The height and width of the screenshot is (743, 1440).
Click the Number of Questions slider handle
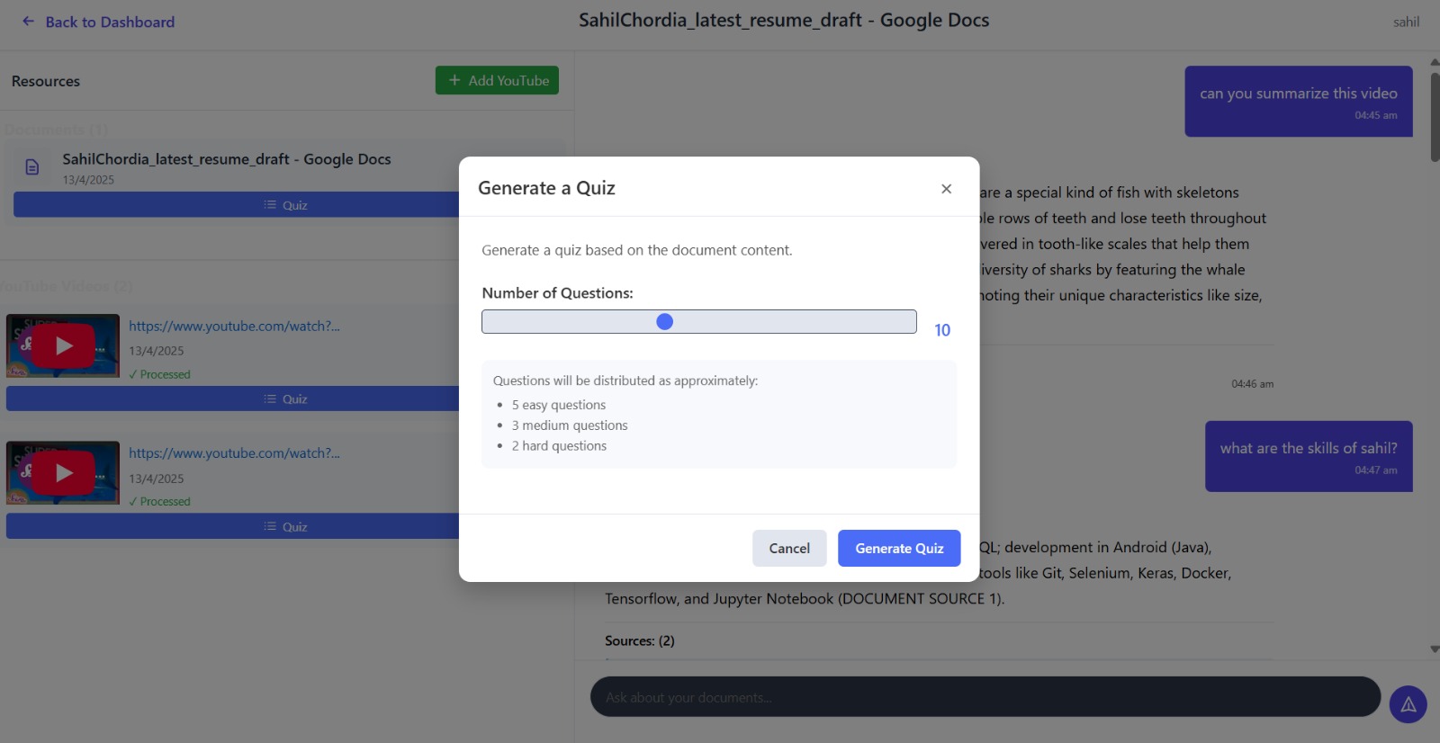(x=665, y=322)
